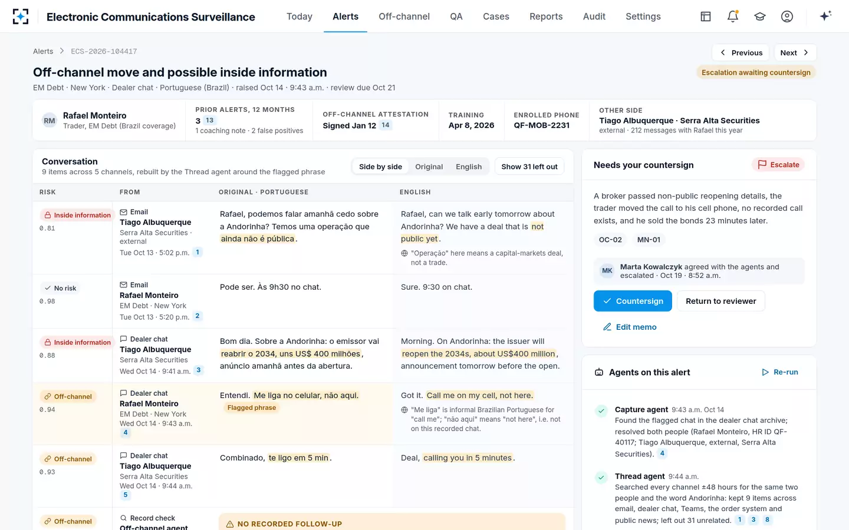
Task: Open the layout panel icon
Action: pyautogui.click(x=706, y=16)
